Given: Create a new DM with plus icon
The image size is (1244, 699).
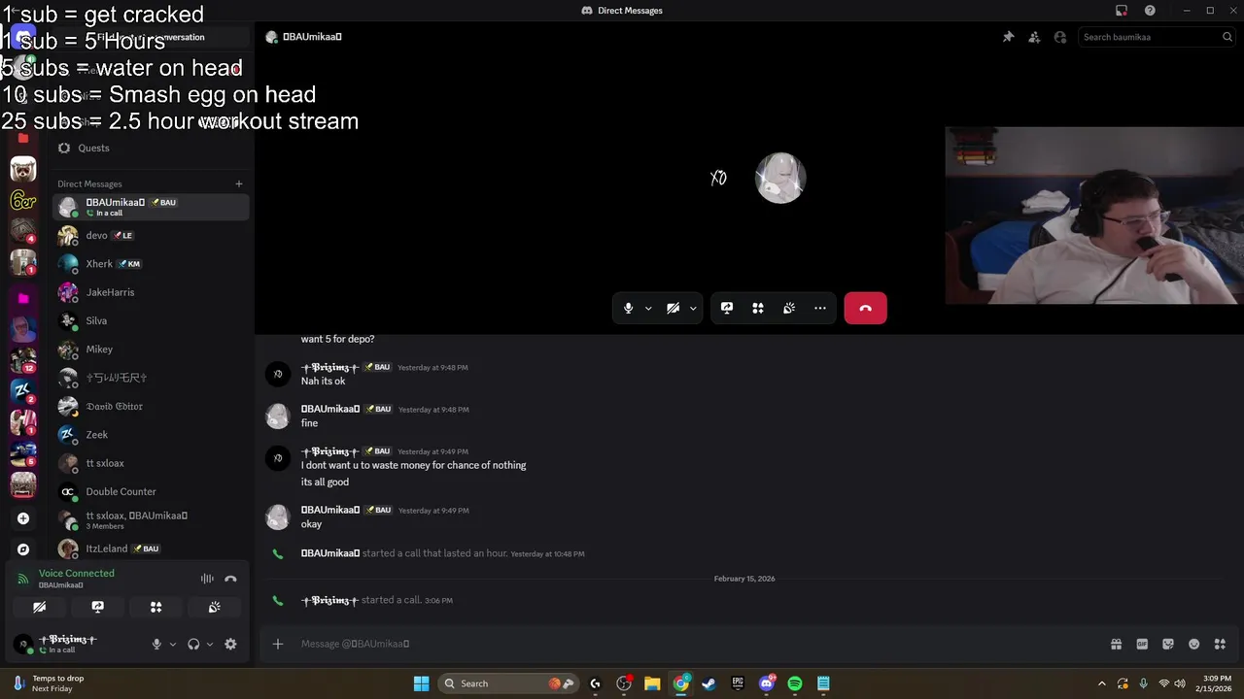Looking at the screenshot, I should click(239, 183).
